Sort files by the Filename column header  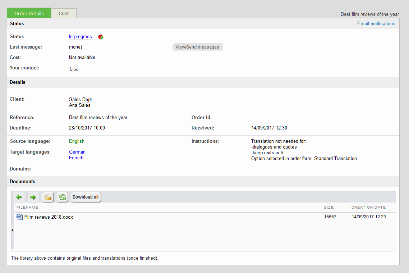pyautogui.click(x=27, y=208)
